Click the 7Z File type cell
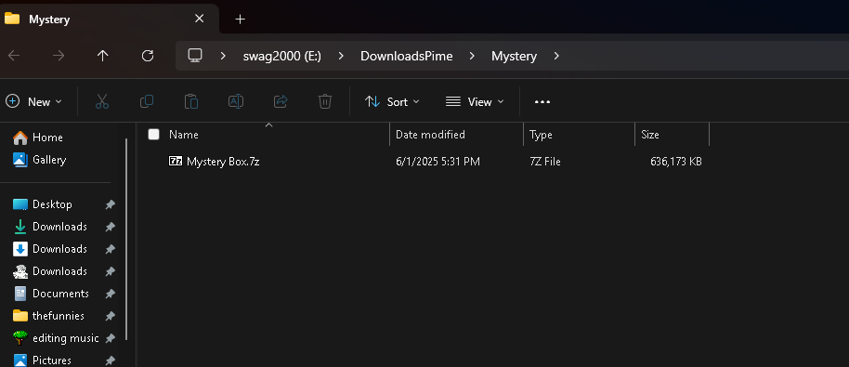The width and height of the screenshot is (849, 367). 545,162
